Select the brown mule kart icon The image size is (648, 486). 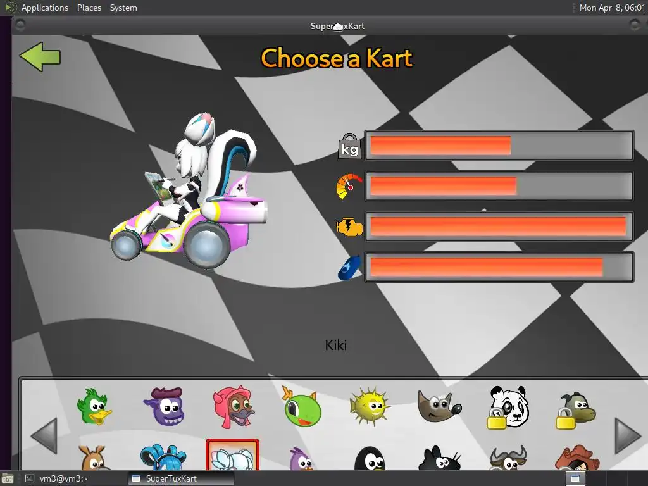[x=94, y=458]
